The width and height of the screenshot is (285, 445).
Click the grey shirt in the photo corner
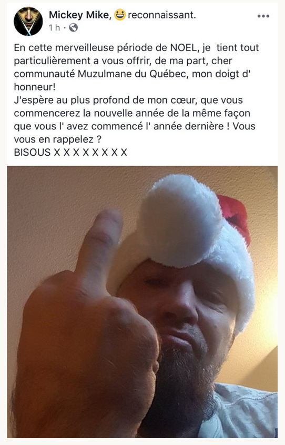point(244,411)
